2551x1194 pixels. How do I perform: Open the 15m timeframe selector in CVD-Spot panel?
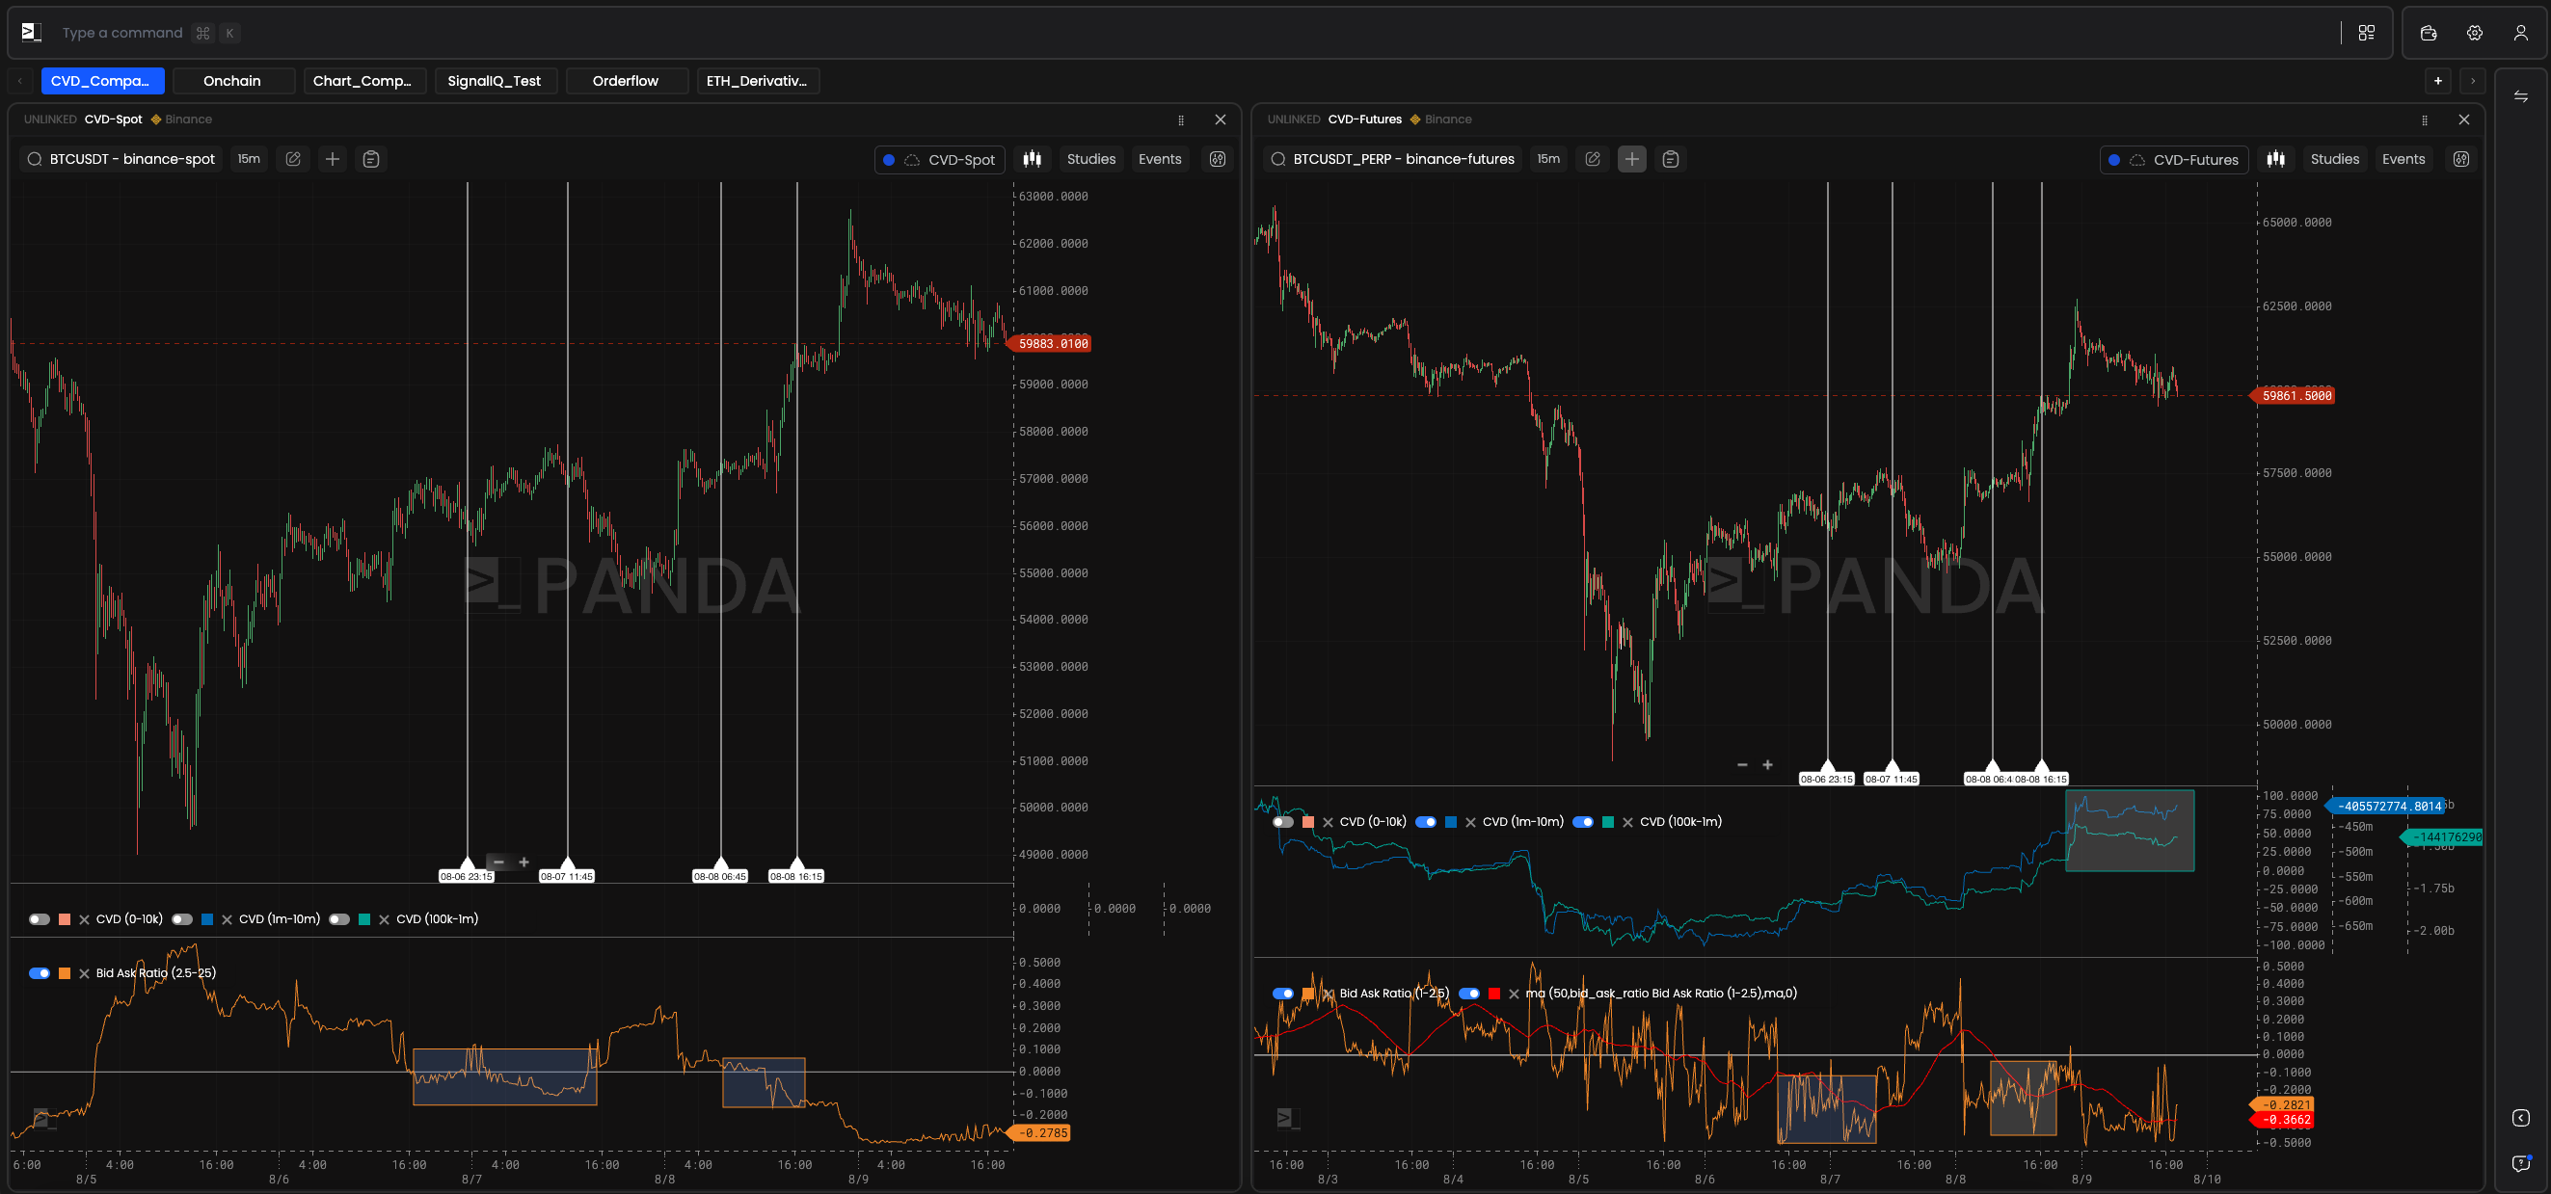pos(249,159)
